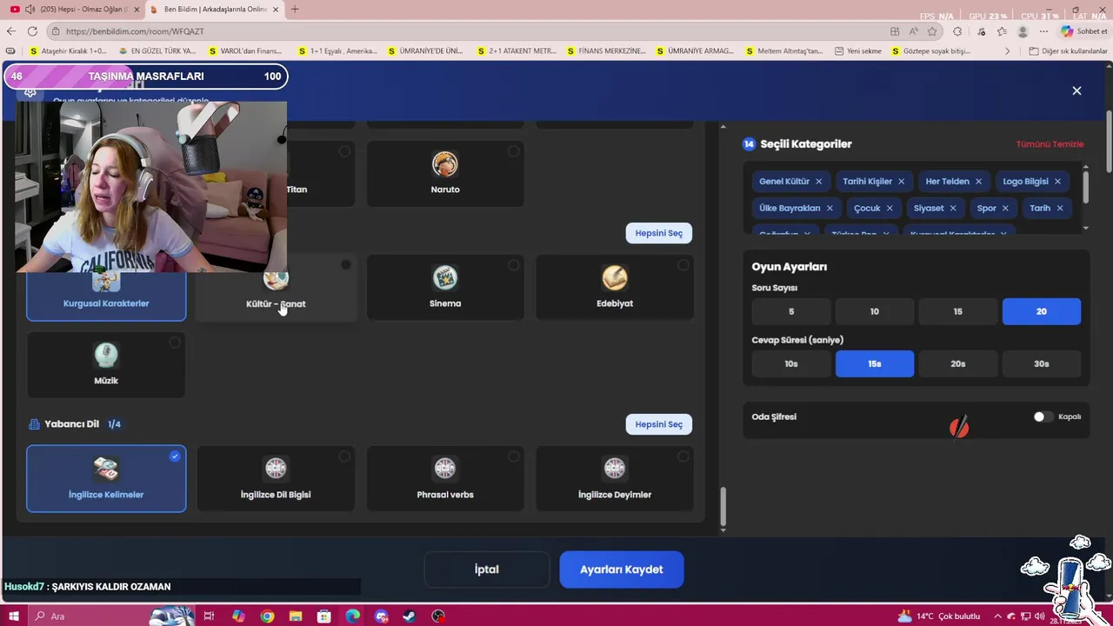1113x626 pixels.
Task: Close the settings dialog with X
Action: click(1076, 90)
